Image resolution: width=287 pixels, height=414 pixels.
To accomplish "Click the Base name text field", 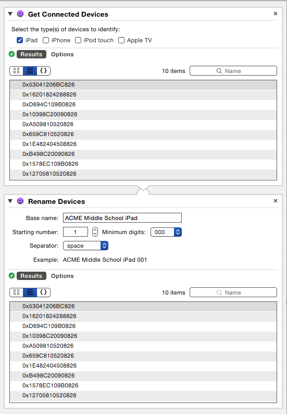I will tap(122, 218).
